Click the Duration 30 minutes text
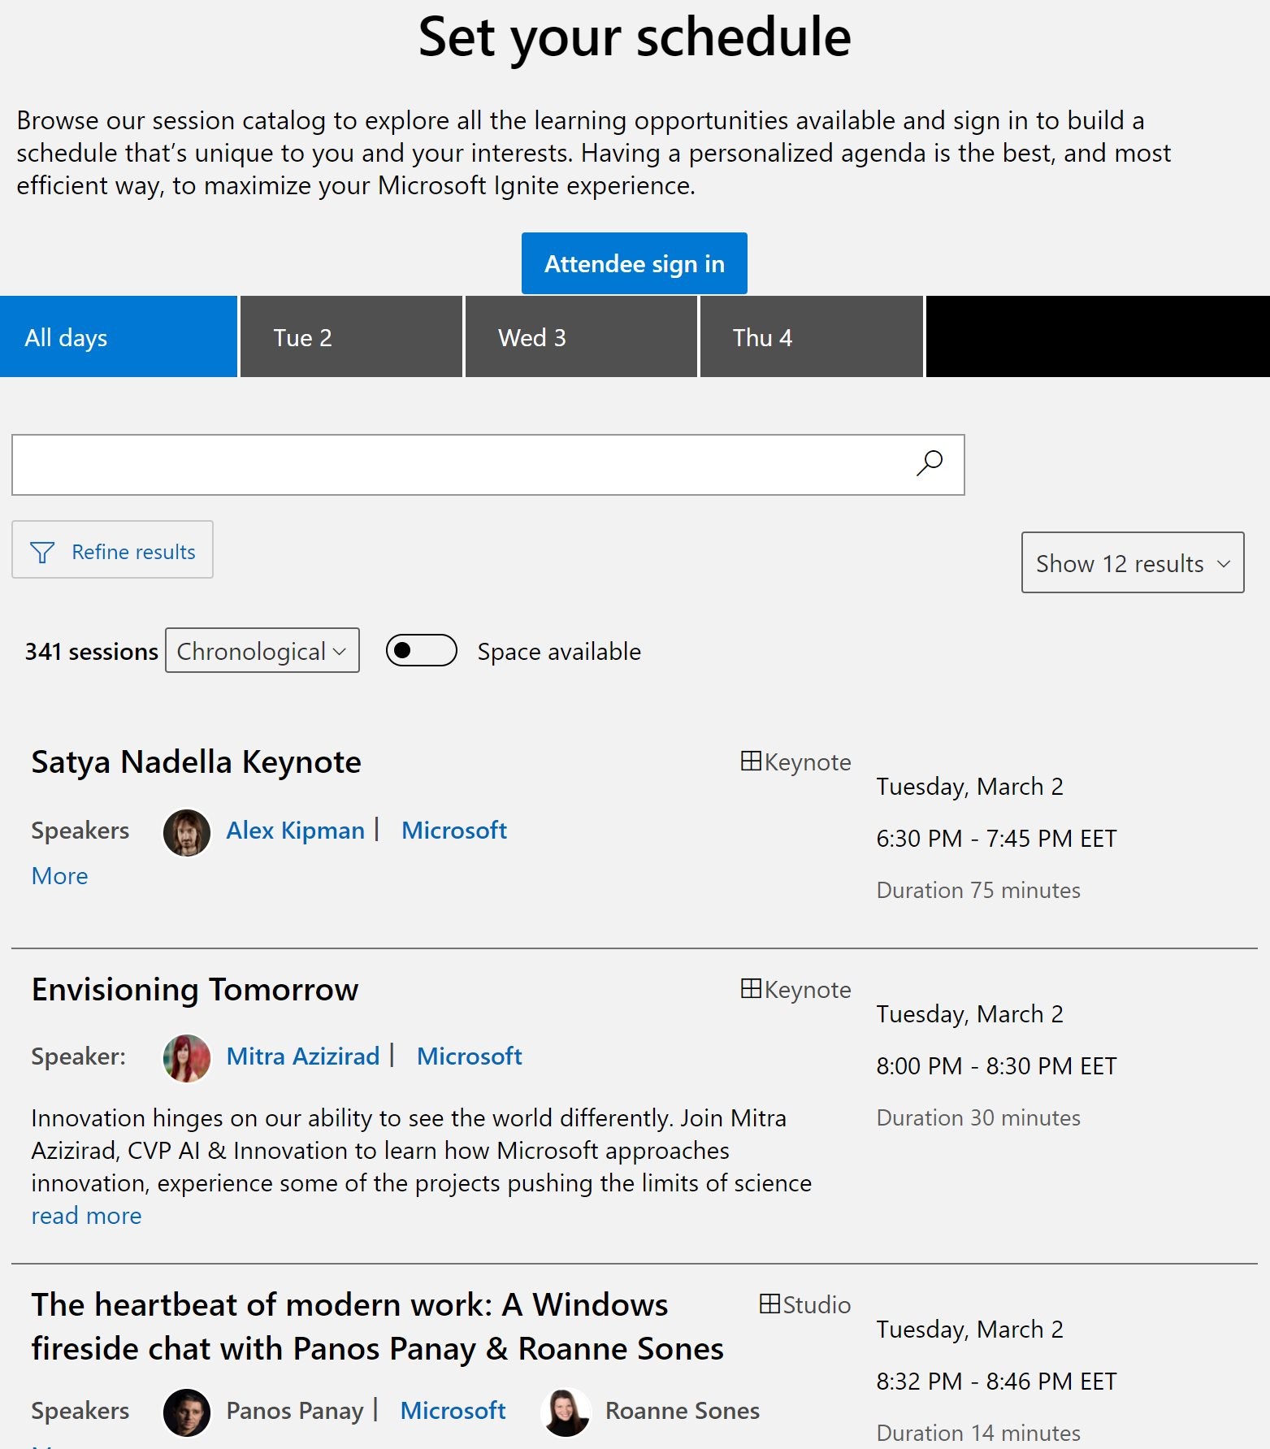Image resolution: width=1270 pixels, height=1449 pixels. pos(979,1118)
